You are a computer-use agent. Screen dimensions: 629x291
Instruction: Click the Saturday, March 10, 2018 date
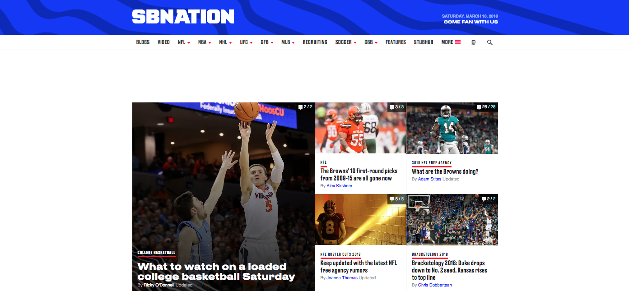[470, 16]
